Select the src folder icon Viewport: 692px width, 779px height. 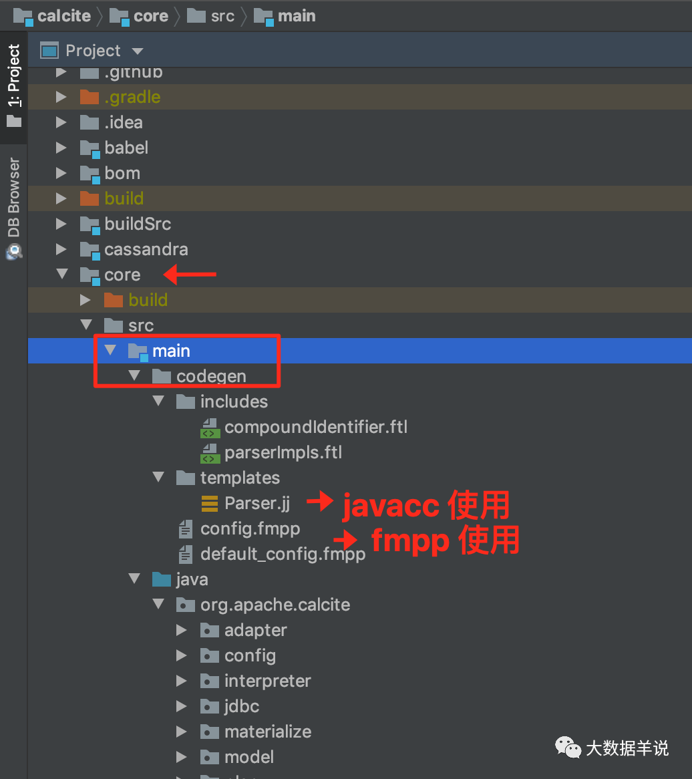pyautogui.click(x=114, y=325)
